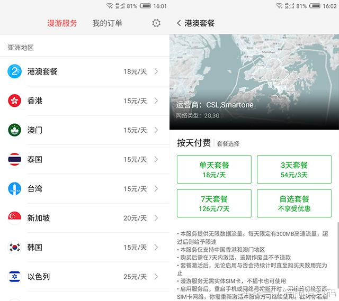Tap the 18元/天 price in the country list
The height and width of the screenshot is (301, 339).
(135, 72)
